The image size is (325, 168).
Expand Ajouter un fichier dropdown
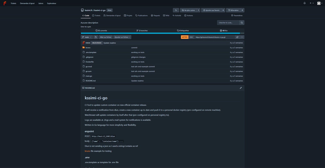[122, 37]
